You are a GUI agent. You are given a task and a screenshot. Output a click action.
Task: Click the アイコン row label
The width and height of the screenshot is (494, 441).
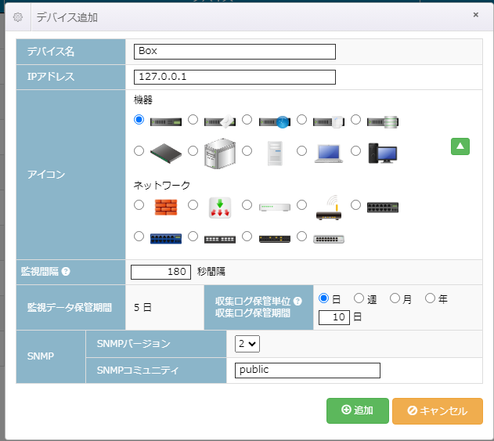click(46, 175)
